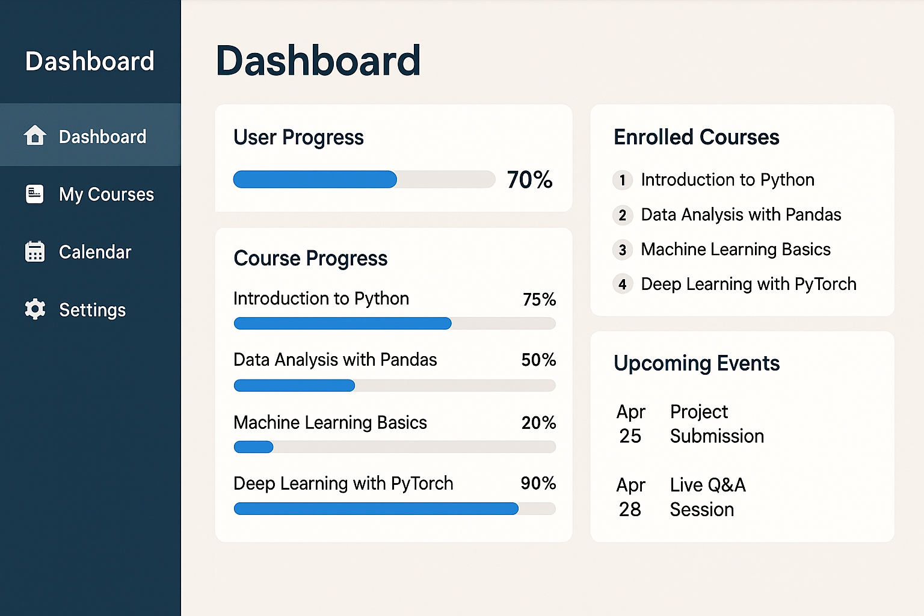The width and height of the screenshot is (924, 616).
Task: Select the number 4 badge in Enrolled Courses
Action: coord(623,284)
